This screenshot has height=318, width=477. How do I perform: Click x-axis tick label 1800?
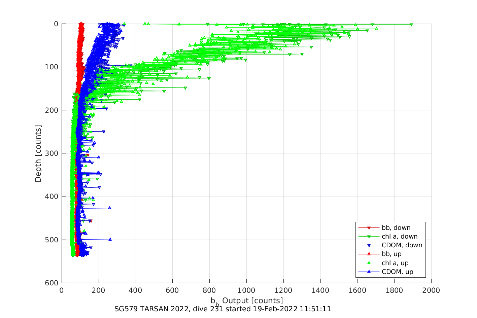(394, 290)
